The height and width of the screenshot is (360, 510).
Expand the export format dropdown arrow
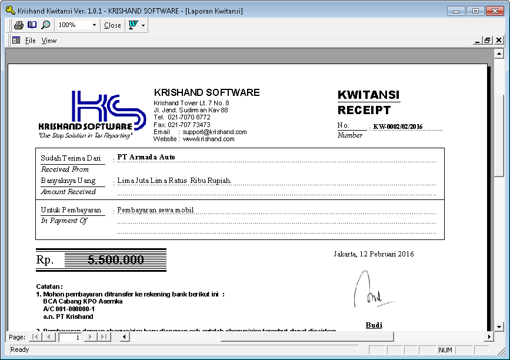(x=143, y=25)
